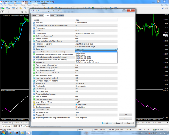Viewport: 169px width, 135px height.
Task: Open the Navigator toolbar icon
Action: click(x=21, y=8)
